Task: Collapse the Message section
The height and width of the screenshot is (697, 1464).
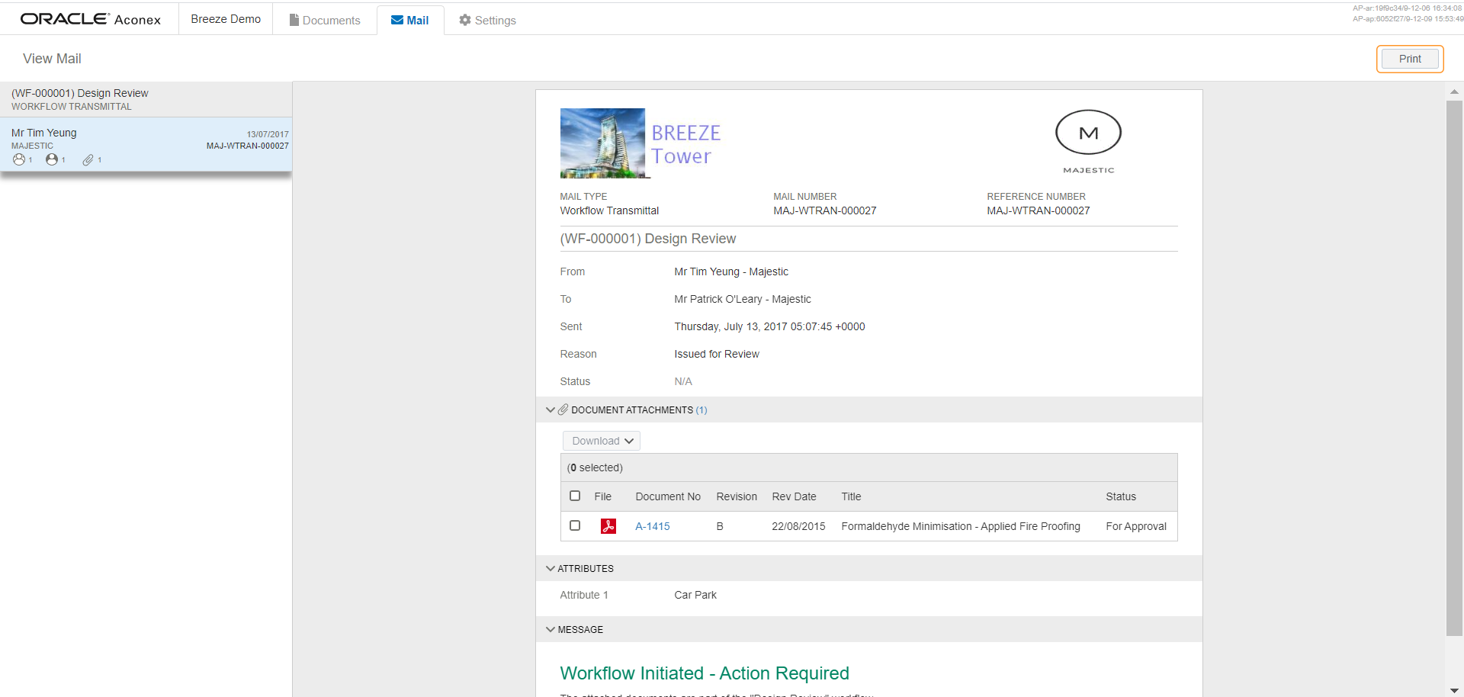Action: tap(550, 629)
